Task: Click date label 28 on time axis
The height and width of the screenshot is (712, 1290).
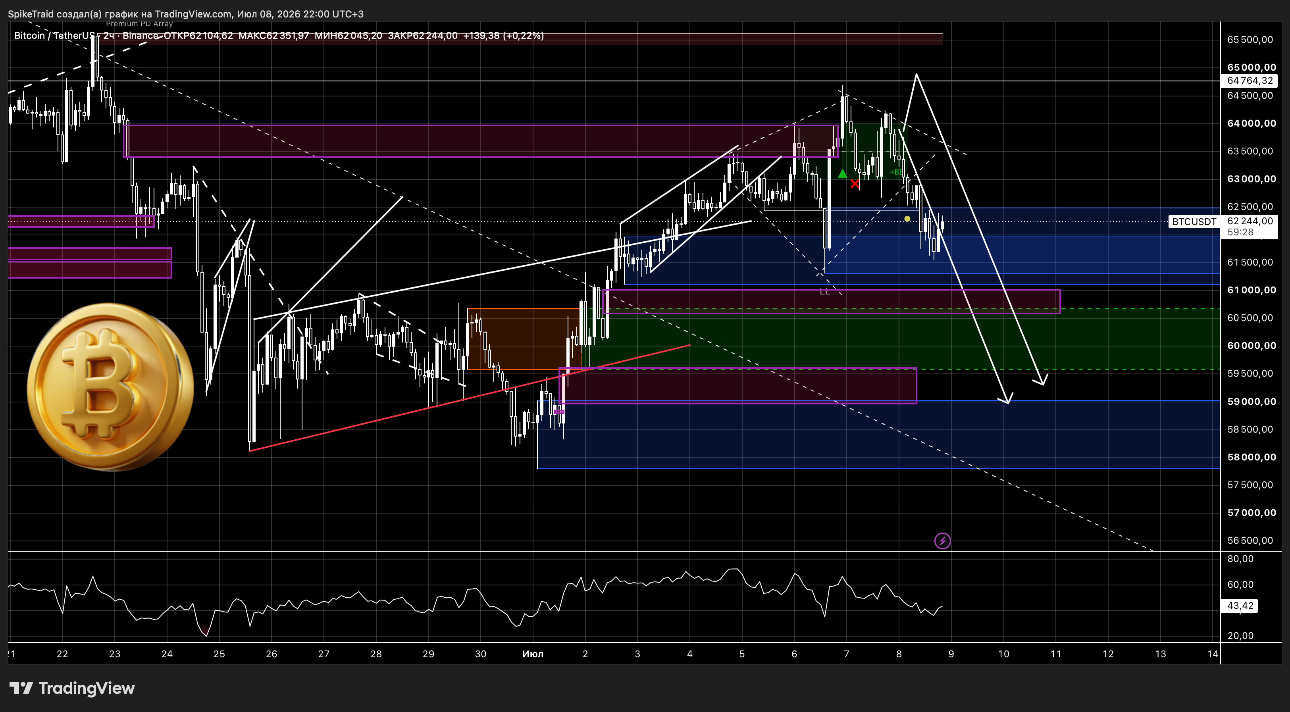Action: (x=376, y=654)
